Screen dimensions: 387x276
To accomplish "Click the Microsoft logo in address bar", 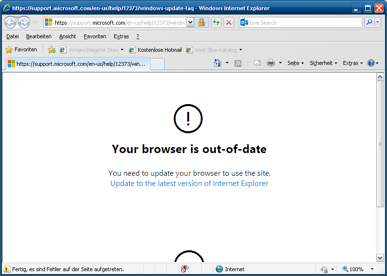I will point(49,22).
